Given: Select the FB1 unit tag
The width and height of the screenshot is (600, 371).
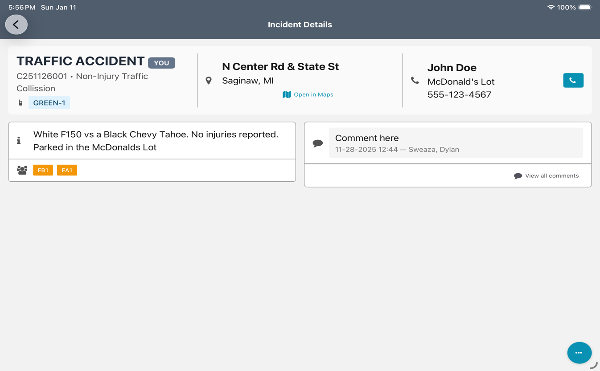Looking at the screenshot, I should coord(43,170).
